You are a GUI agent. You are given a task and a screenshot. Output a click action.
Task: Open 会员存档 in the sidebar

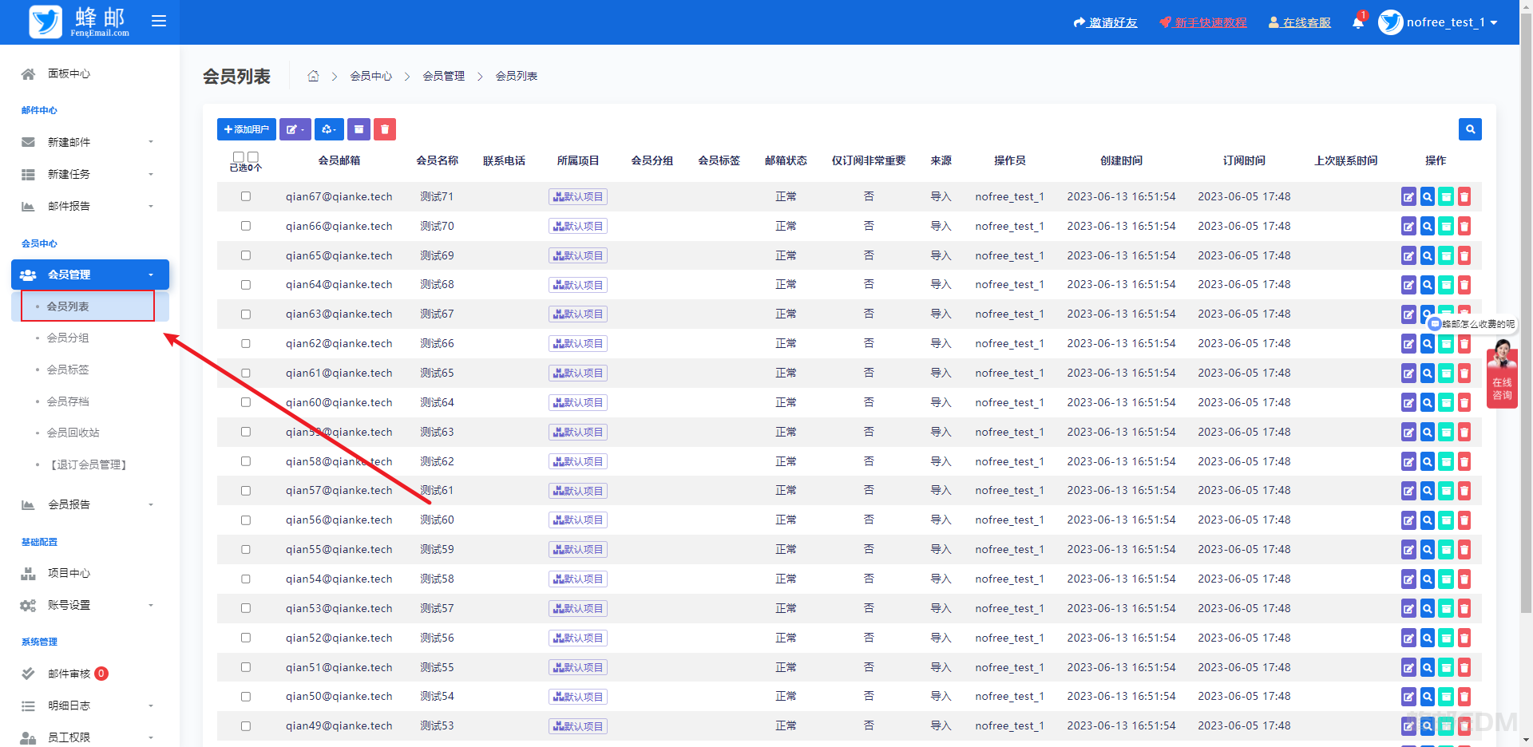click(68, 401)
